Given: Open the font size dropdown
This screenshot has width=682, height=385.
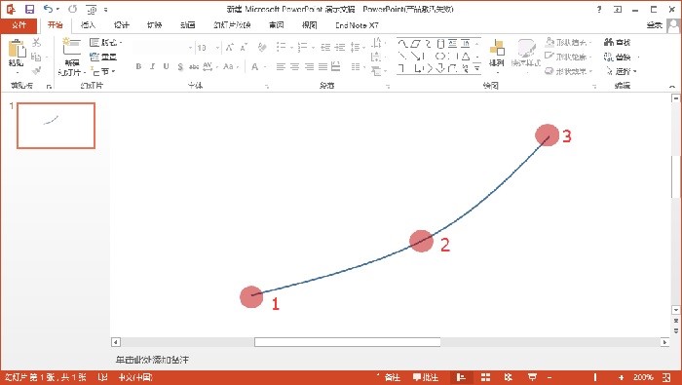Looking at the screenshot, I should pyautogui.click(x=217, y=48).
